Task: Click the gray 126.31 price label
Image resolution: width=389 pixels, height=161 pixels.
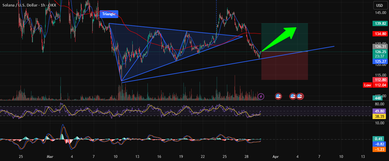Action: click(x=380, y=47)
